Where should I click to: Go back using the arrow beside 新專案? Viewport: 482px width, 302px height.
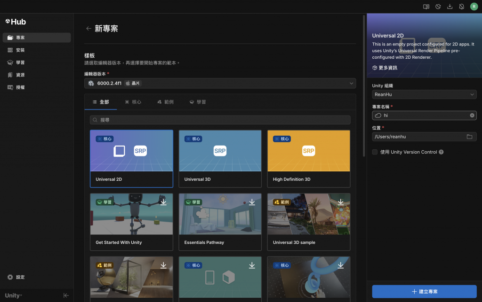(88, 29)
